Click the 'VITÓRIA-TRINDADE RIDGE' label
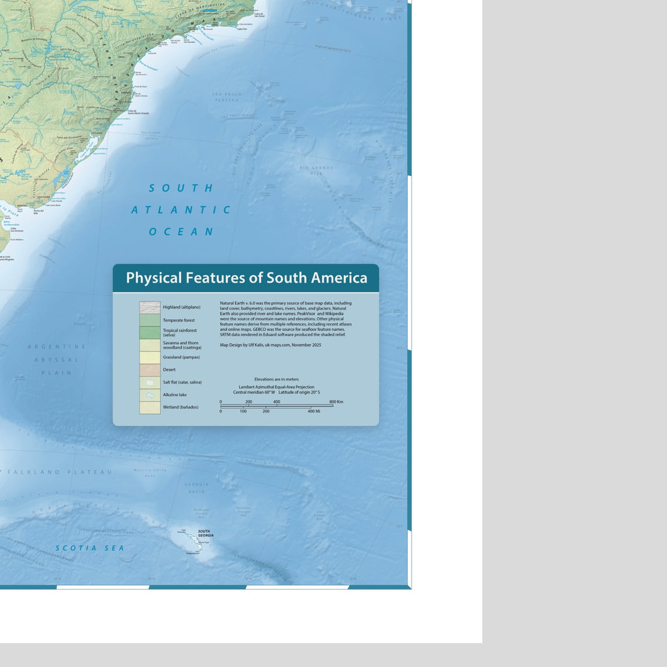This screenshot has width=667, height=667. (355, 11)
